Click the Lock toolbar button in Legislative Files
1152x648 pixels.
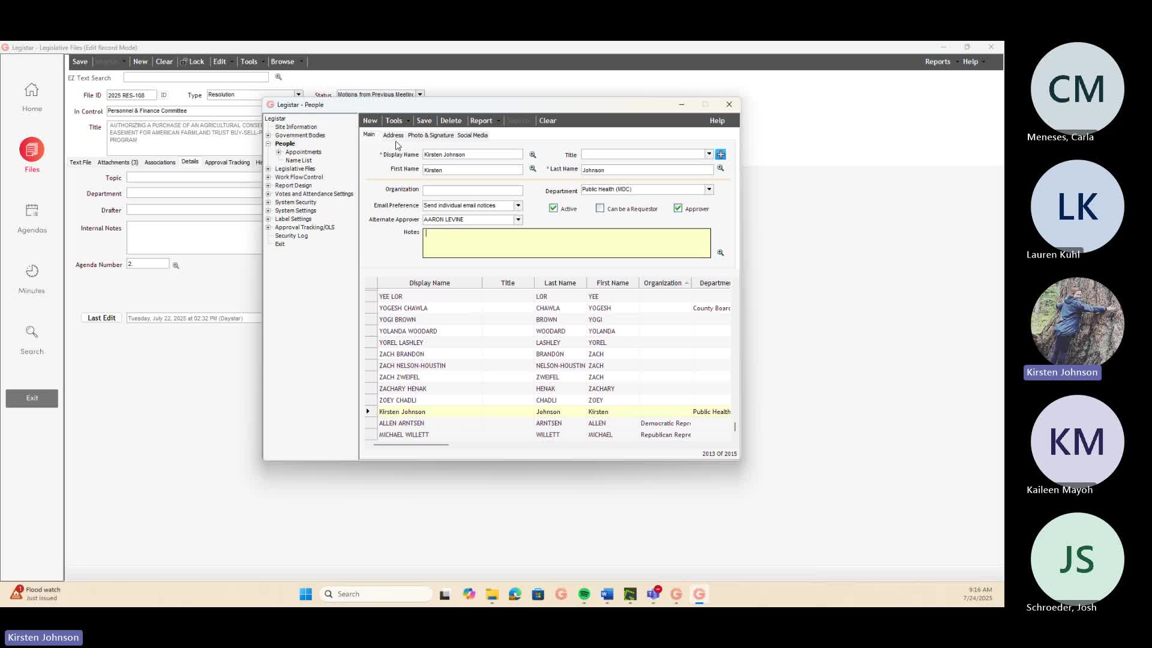click(193, 62)
